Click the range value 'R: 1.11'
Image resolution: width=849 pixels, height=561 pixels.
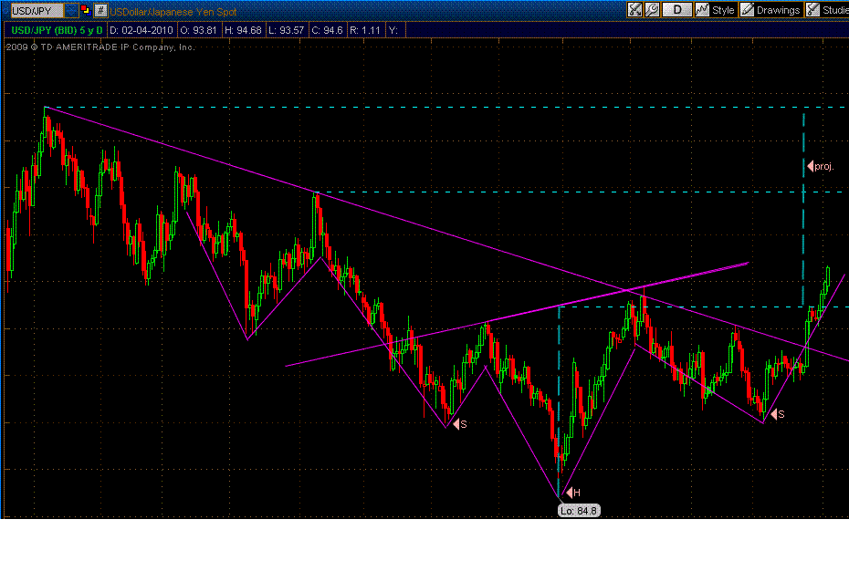(365, 30)
